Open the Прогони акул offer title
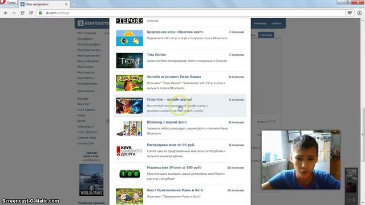 (x=175, y=32)
